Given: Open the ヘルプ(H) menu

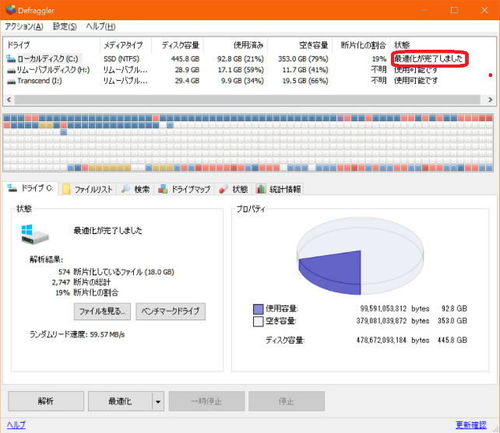Looking at the screenshot, I should 100,26.
